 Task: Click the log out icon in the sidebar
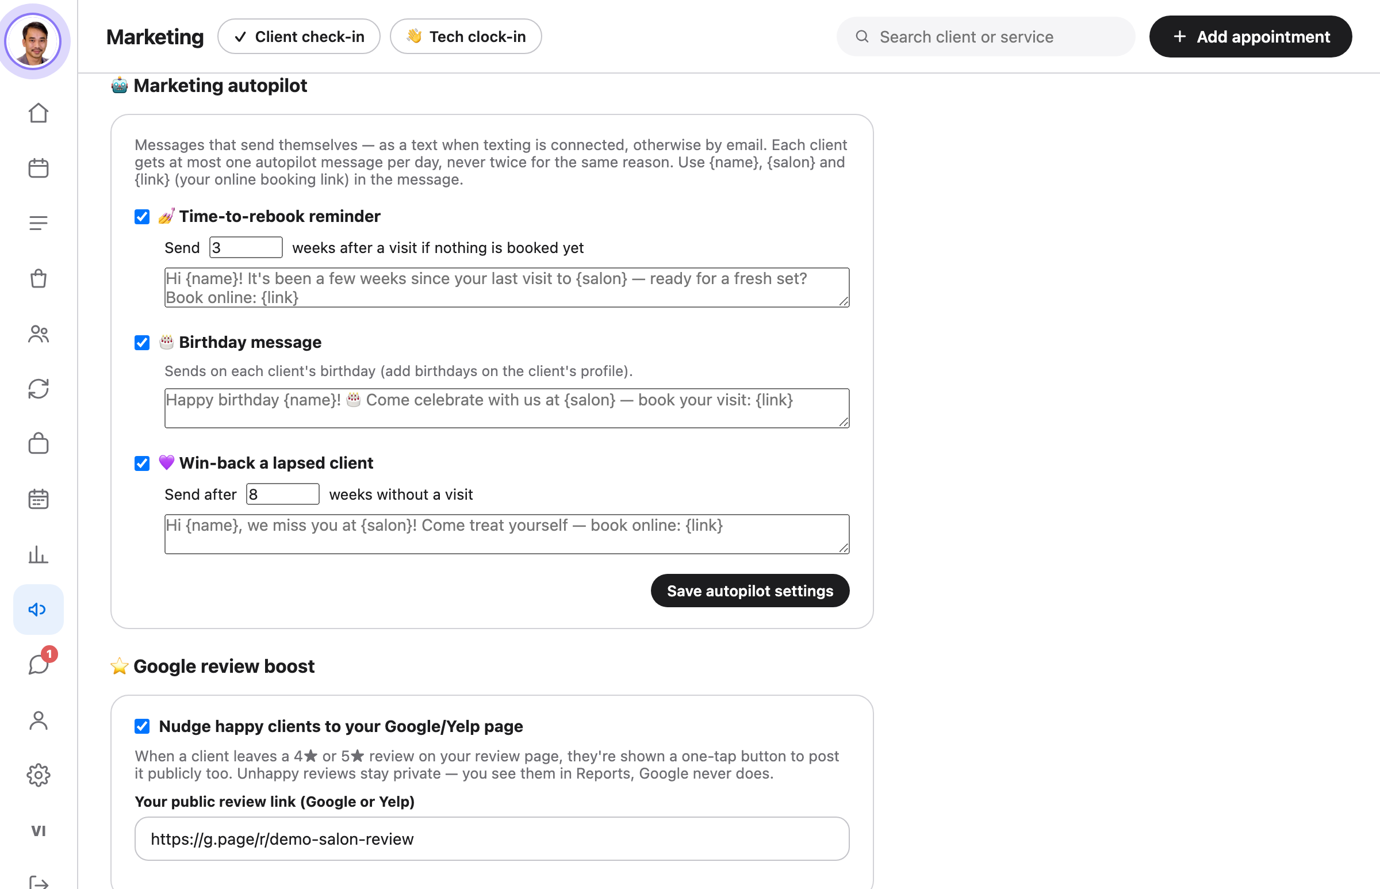39,882
